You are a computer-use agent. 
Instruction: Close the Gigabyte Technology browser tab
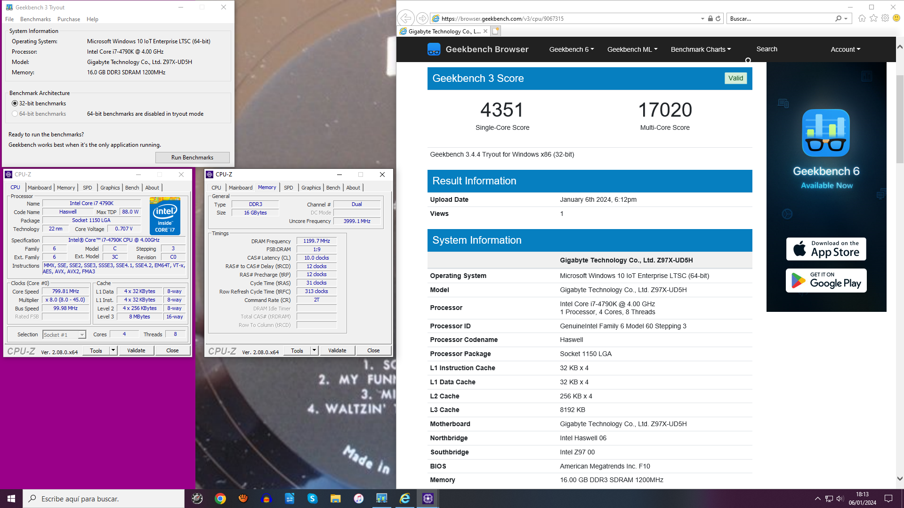click(485, 32)
